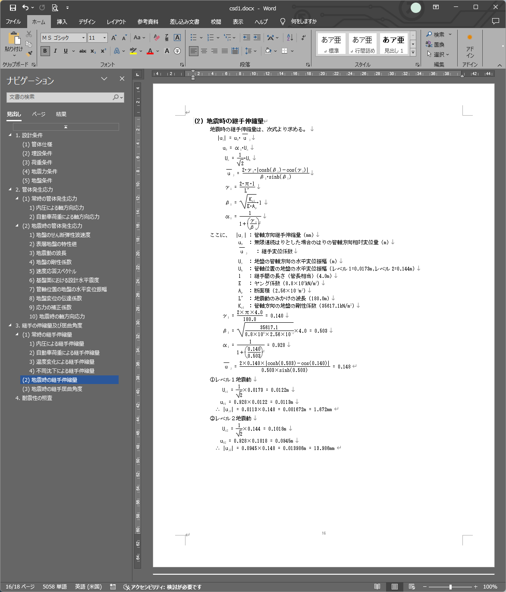Switch to the ページ navigation tab
Viewport: 506px width, 592px height.
38,114
